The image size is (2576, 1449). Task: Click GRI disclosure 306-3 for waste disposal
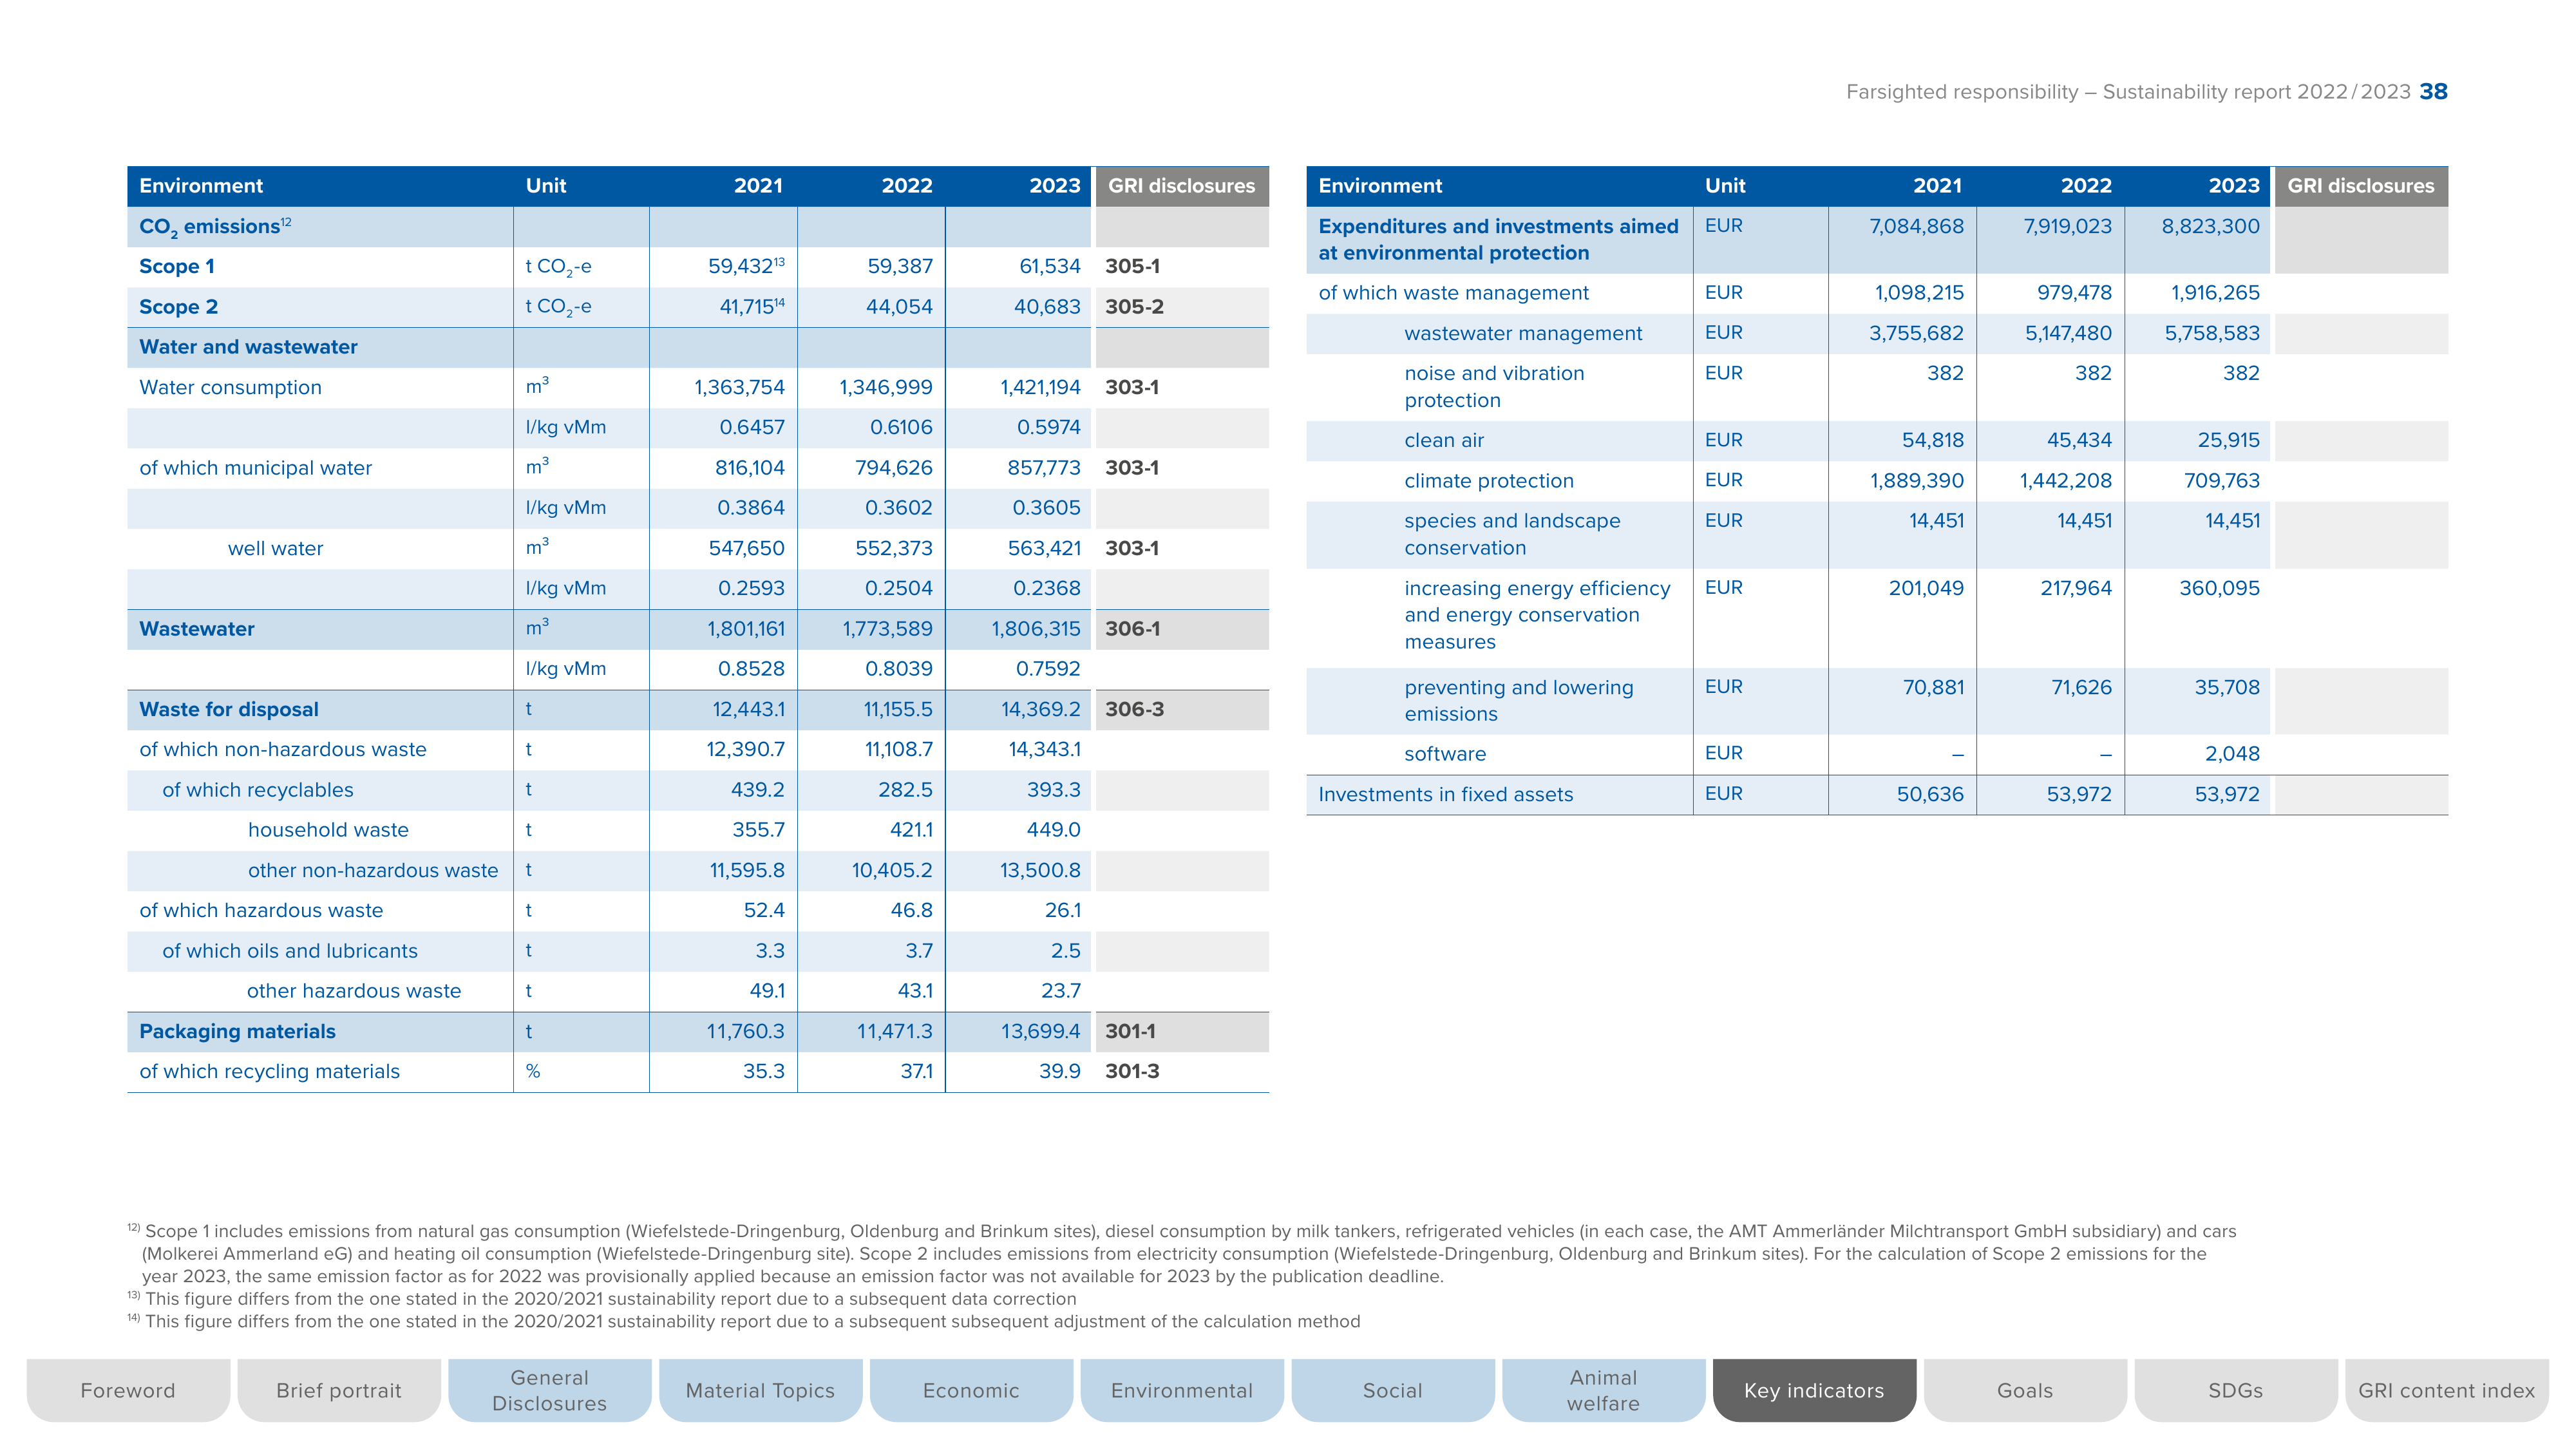tap(1134, 710)
